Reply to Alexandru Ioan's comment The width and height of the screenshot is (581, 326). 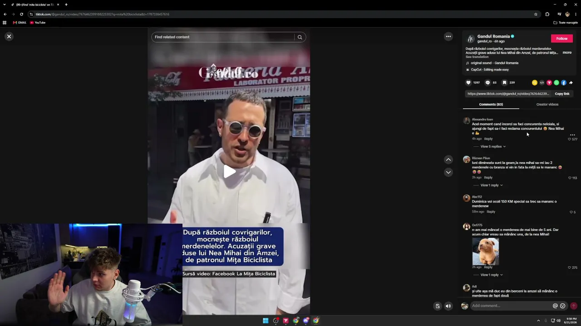[x=488, y=139]
